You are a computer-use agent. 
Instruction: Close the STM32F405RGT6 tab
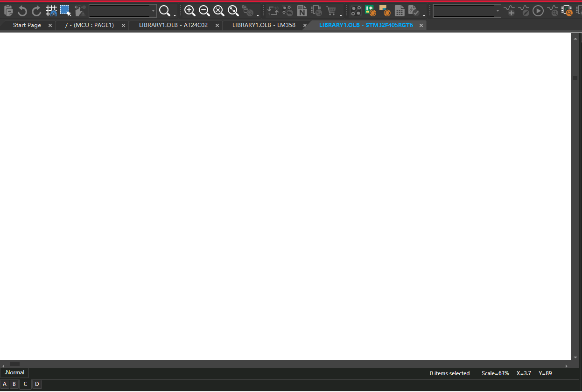pyautogui.click(x=421, y=26)
